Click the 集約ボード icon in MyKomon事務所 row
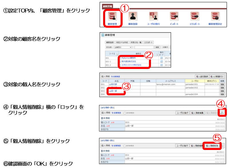228x168 pixels. 161,58
